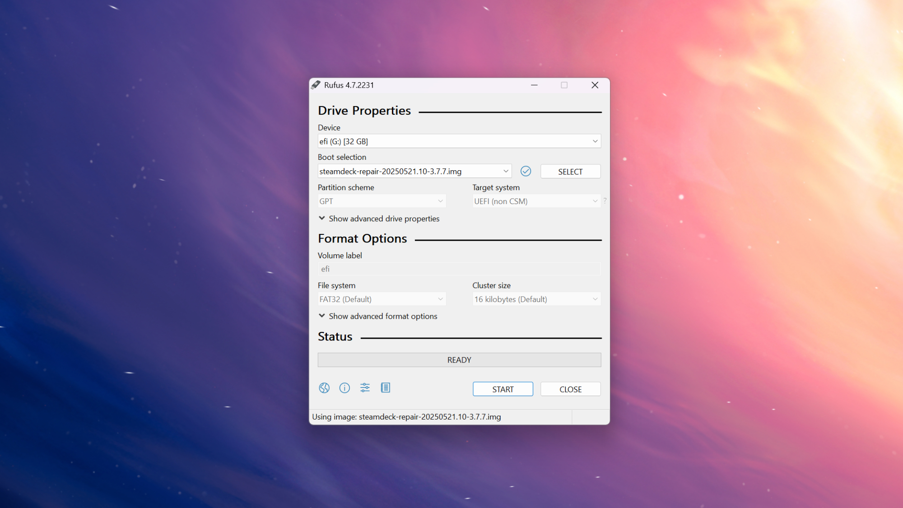
Task: Click the CLOSE button
Action: point(570,389)
